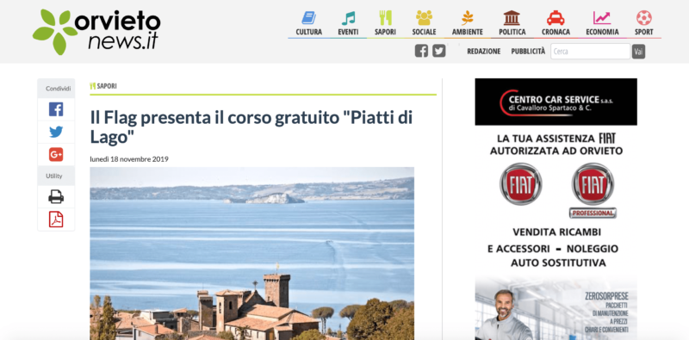
Task: Click the orvietonews.it logo
Action: pyautogui.click(x=96, y=32)
